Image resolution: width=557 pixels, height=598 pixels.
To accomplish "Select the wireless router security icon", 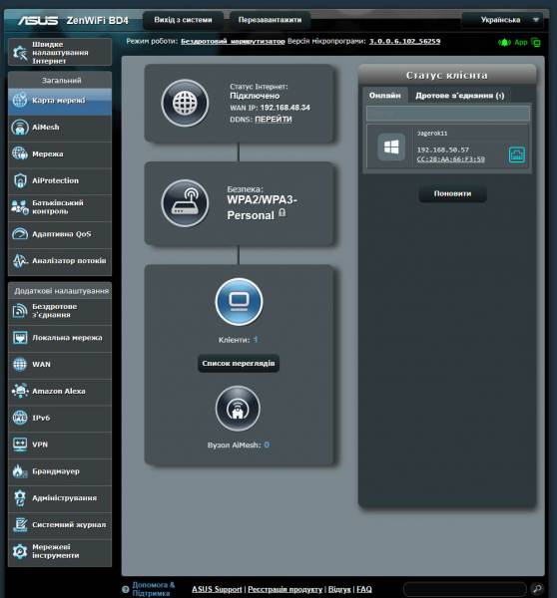I will [185, 203].
